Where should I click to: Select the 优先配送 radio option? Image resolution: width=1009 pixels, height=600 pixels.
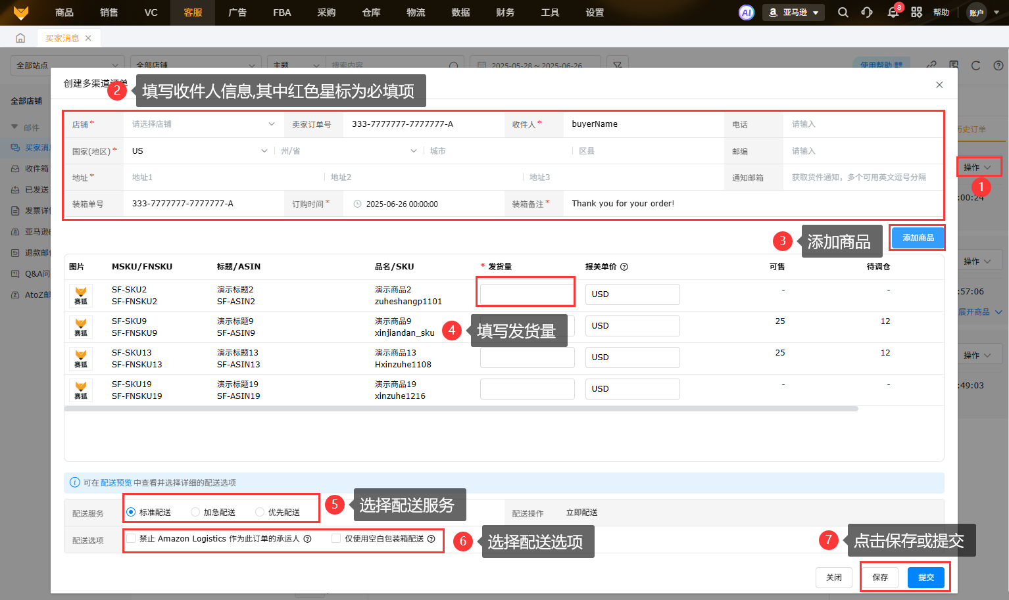tap(260, 512)
